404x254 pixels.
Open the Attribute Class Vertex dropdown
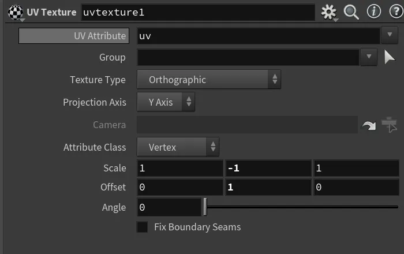click(178, 147)
